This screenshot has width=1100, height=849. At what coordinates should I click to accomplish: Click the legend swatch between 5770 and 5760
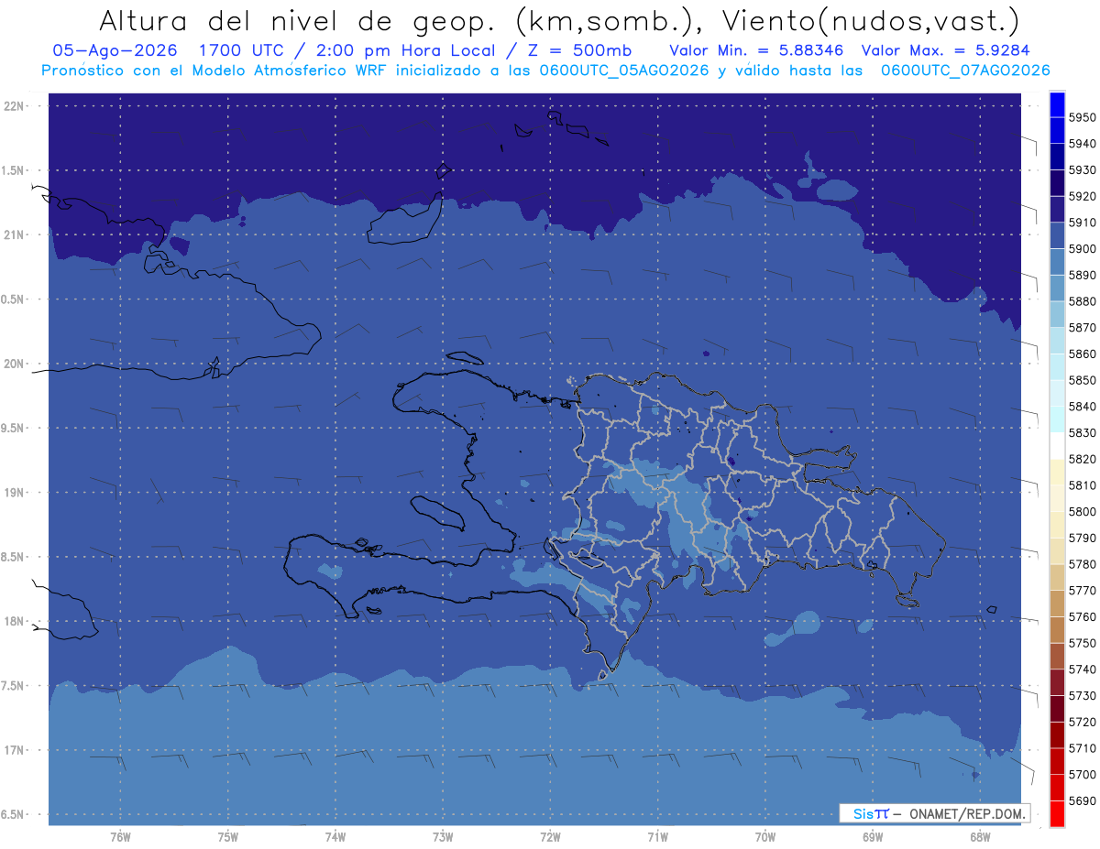pos(1056,603)
